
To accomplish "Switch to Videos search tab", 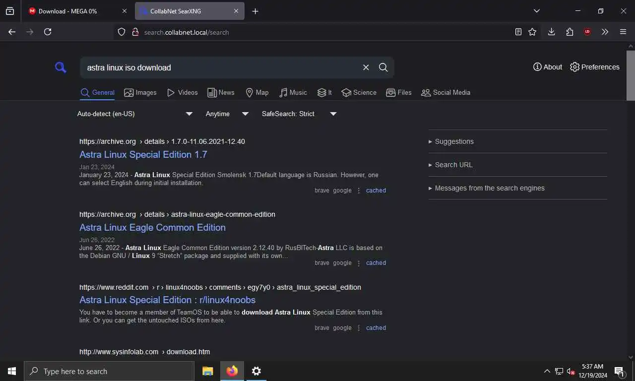I will click(182, 93).
